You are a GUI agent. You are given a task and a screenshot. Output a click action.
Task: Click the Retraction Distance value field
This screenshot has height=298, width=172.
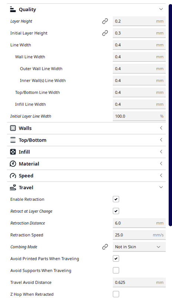(x=139, y=223)
